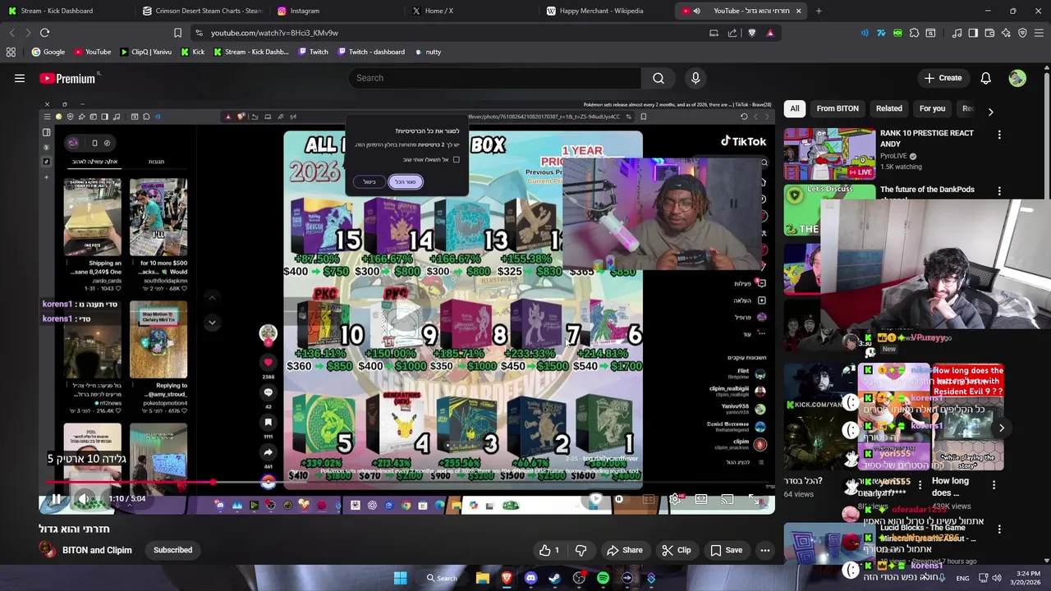Screen dimensions: 1051x591
Task: Open the account avatar menu
Action: point(1017,78)
